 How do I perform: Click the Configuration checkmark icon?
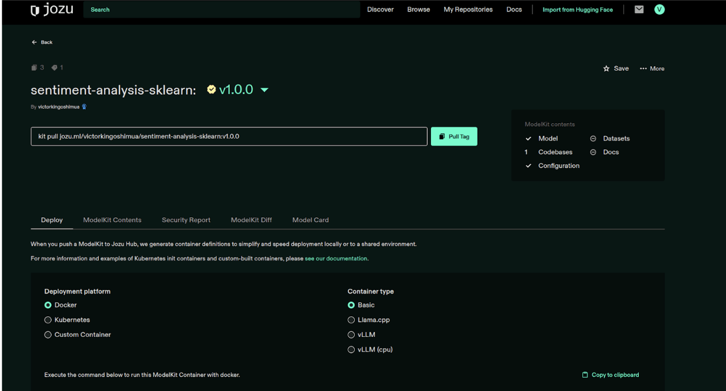point(529,166)
